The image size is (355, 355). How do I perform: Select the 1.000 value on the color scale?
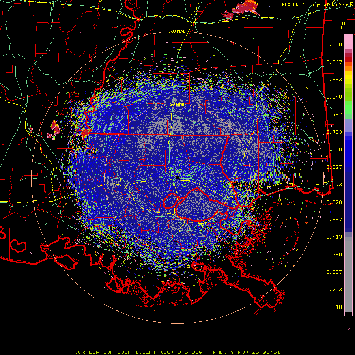(334, 44)
